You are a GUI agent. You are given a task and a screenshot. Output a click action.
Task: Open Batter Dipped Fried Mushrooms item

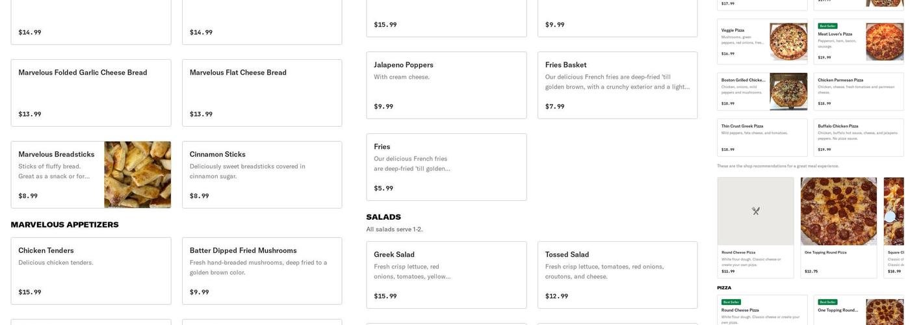tap(261, 271)
